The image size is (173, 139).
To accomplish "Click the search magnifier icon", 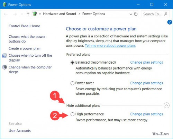I will point(166,14).
